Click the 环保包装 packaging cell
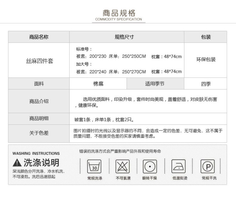This screenshot has width=236, height=207. tap(206, 60)
